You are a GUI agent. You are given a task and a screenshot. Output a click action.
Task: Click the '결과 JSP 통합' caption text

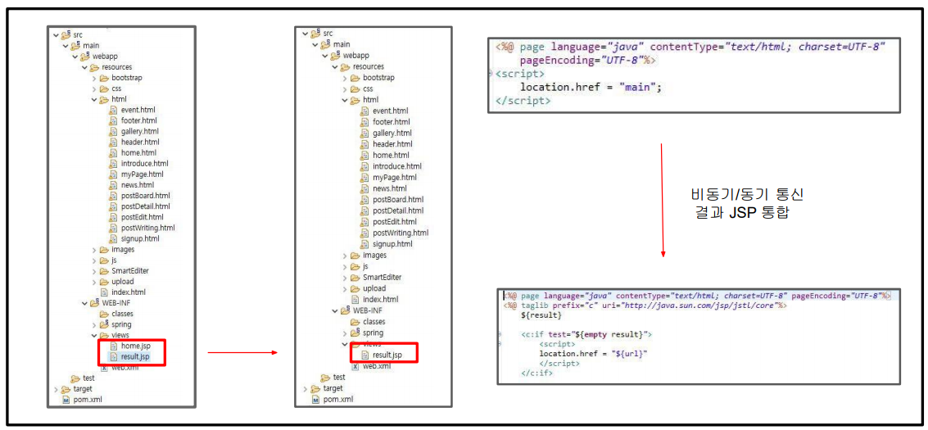[744, 214]
